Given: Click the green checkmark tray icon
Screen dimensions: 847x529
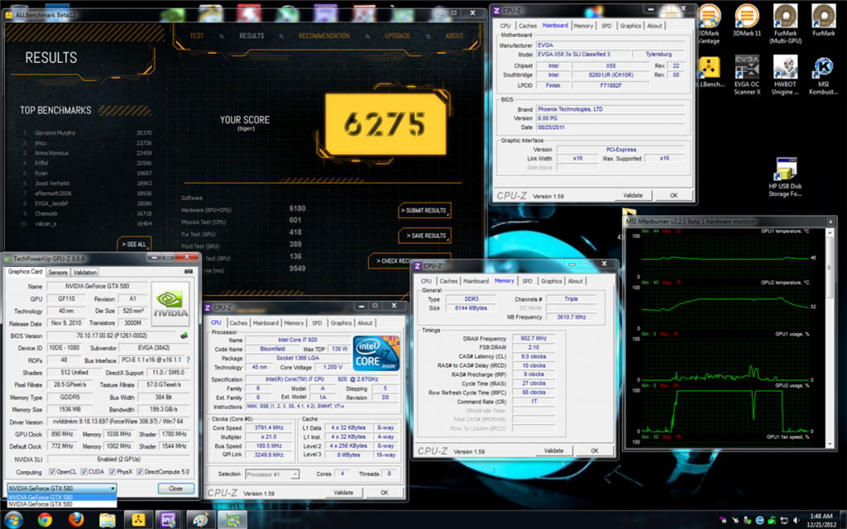Looking at the screenshot, I should coord(772,521).
